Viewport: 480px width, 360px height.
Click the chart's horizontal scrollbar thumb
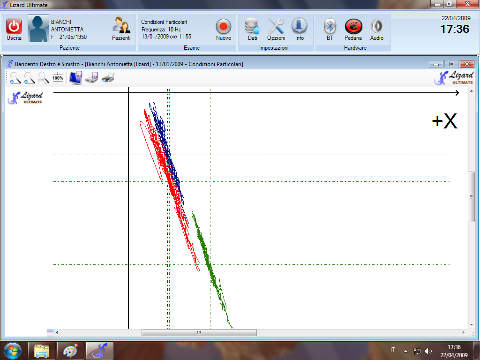pos(199,332)
